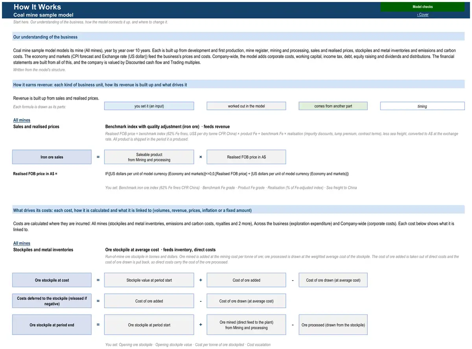The width and height of the screenshot is (472, 349).
Task: Select the 'You set: Opening ore stockpile' note
Action: pyautogui.click(x=188, y=345)
